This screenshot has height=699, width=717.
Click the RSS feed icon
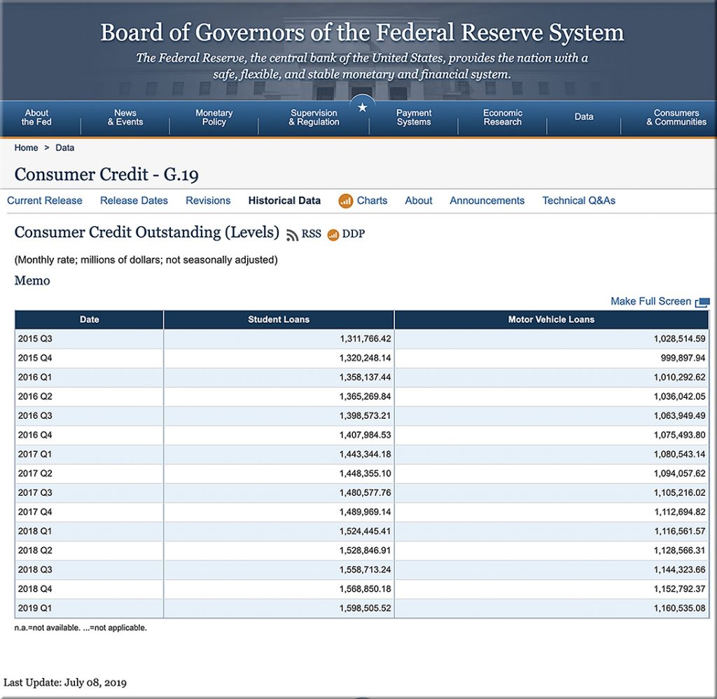(x=292, y=235)
